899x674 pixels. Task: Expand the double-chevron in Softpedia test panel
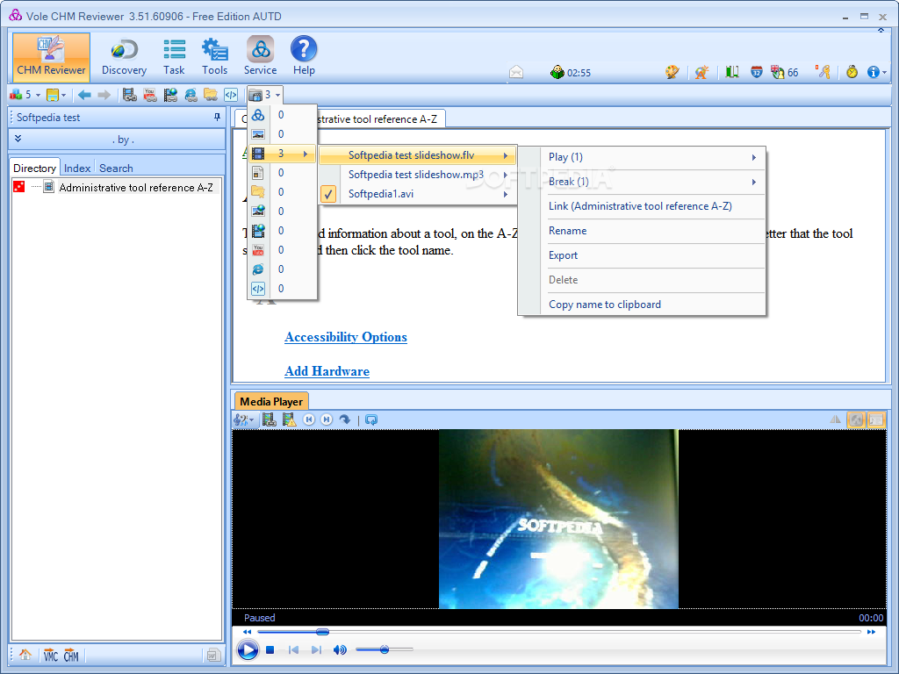coord(18,139)
